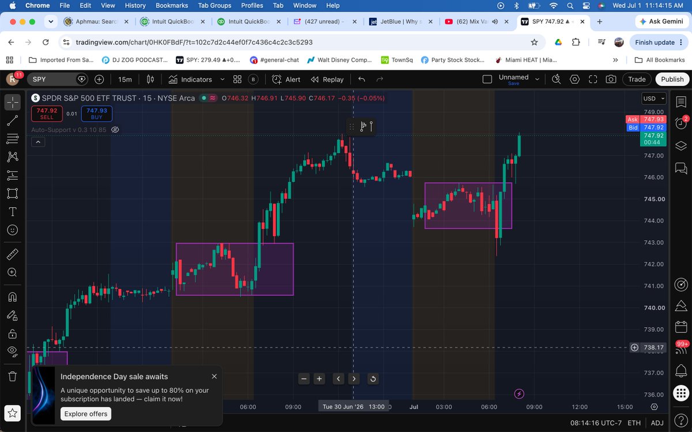Screen dimensions: 692x432
Task: Enter fullscreen mode
Action: [x=593, y=79]
